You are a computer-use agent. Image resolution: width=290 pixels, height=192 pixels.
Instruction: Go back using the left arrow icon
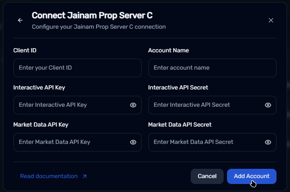20,20
